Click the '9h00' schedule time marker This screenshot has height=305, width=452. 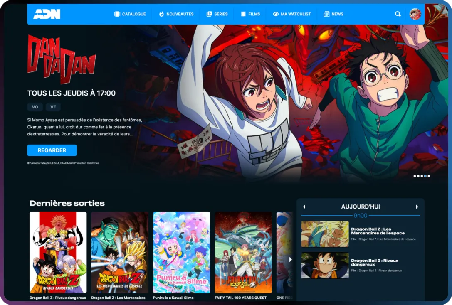point(361,215)
